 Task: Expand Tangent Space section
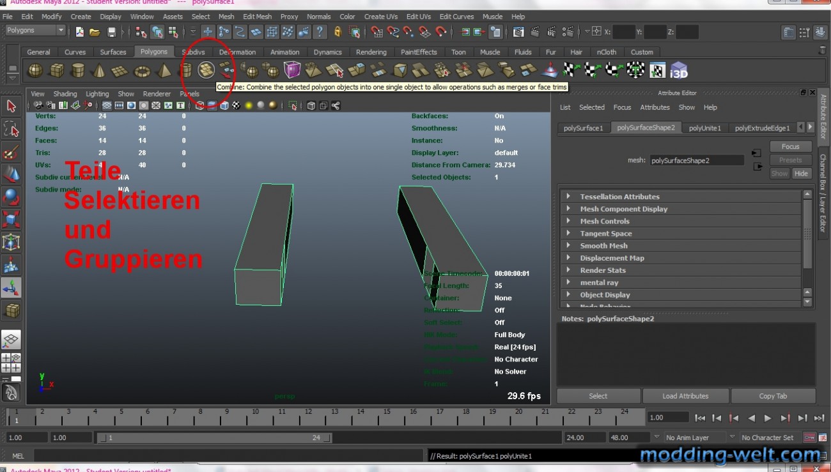pyautogui.click(x=680, y=234)
